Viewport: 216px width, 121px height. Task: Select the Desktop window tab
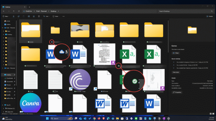[x=13, y=7]
